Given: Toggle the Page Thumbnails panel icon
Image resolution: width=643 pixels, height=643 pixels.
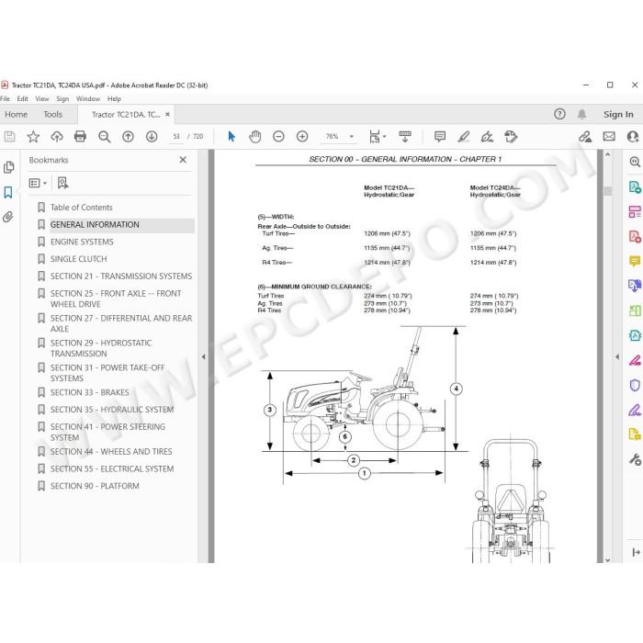Looking at the screenshot, I should 8,167.
